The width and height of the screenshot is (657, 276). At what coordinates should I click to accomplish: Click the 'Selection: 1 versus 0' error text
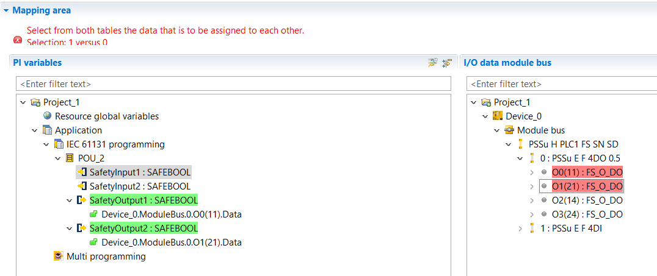tap(67, 42)
